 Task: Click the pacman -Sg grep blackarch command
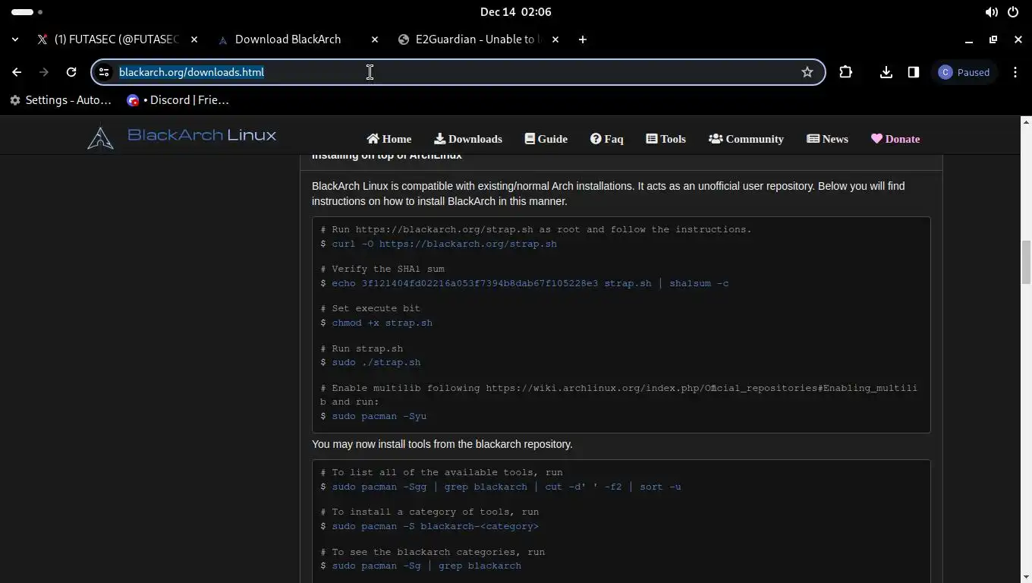(x=426, y=566)
